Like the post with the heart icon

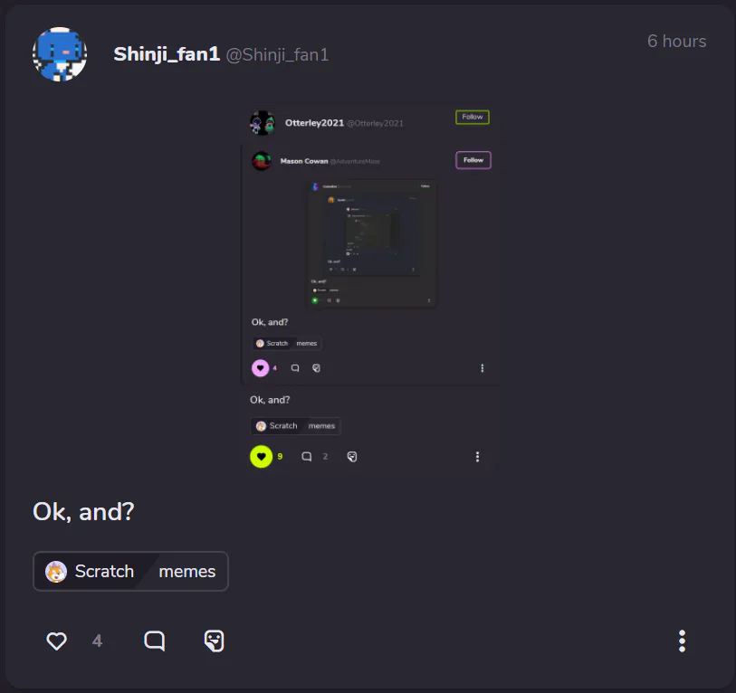click(x=56, y=641)
